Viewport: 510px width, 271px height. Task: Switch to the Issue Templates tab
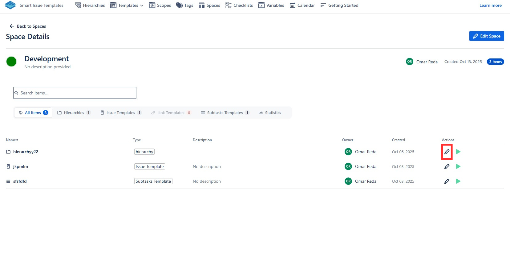(x=120, y=113)
